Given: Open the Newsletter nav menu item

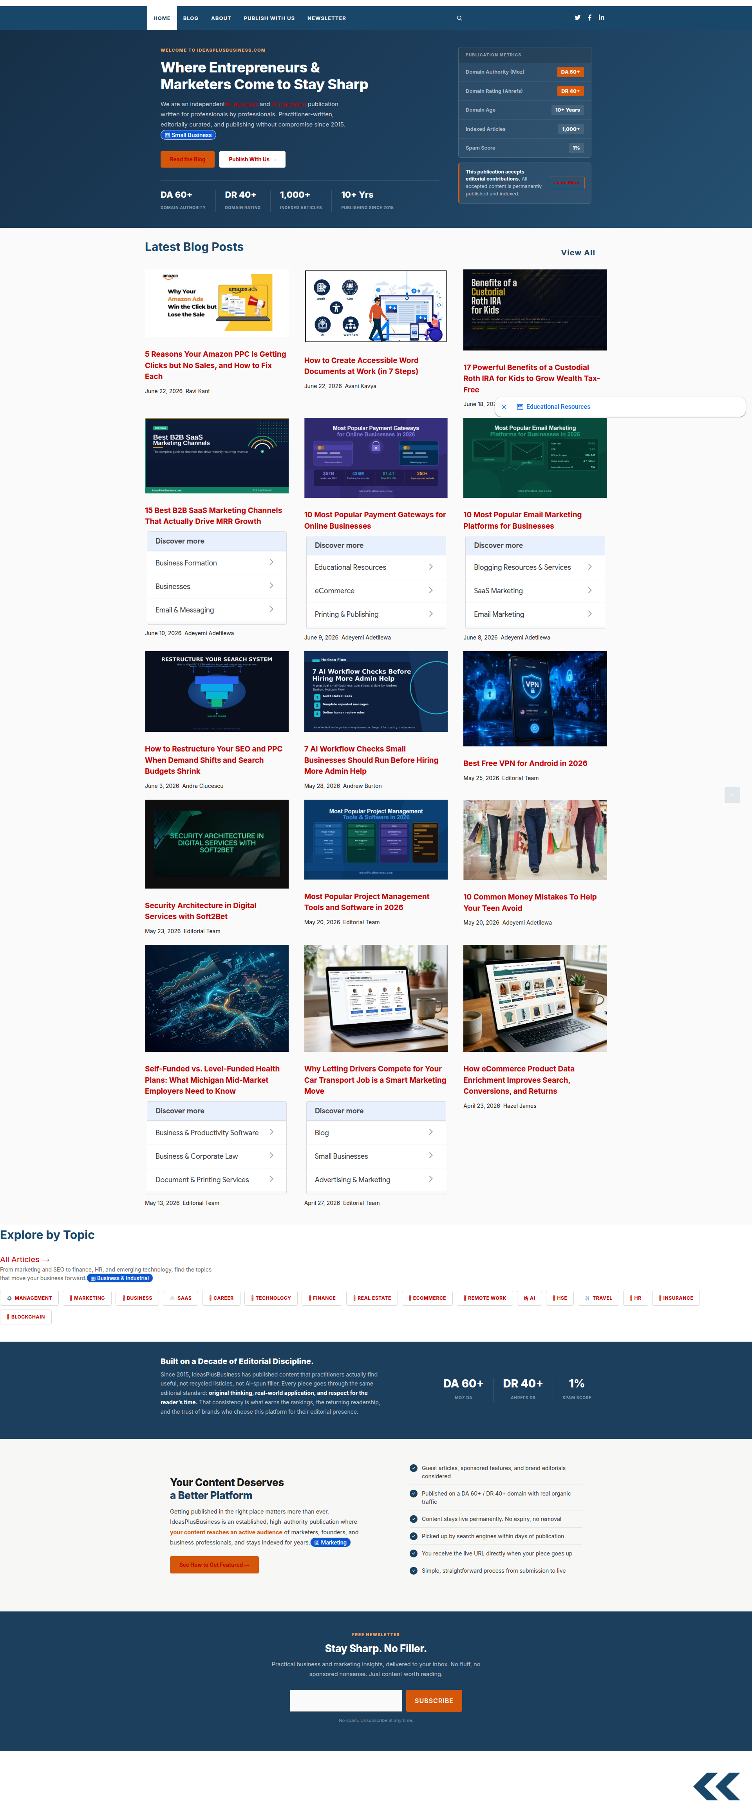Looking at the screenshot, I should tap(326, 18).
